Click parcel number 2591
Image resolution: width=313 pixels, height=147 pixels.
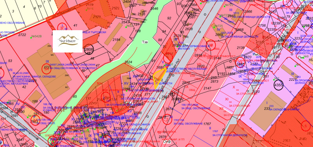point(14,116)
